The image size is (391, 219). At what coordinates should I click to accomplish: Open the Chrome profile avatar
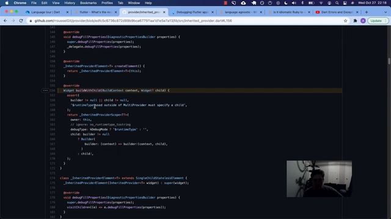[363, 21]
